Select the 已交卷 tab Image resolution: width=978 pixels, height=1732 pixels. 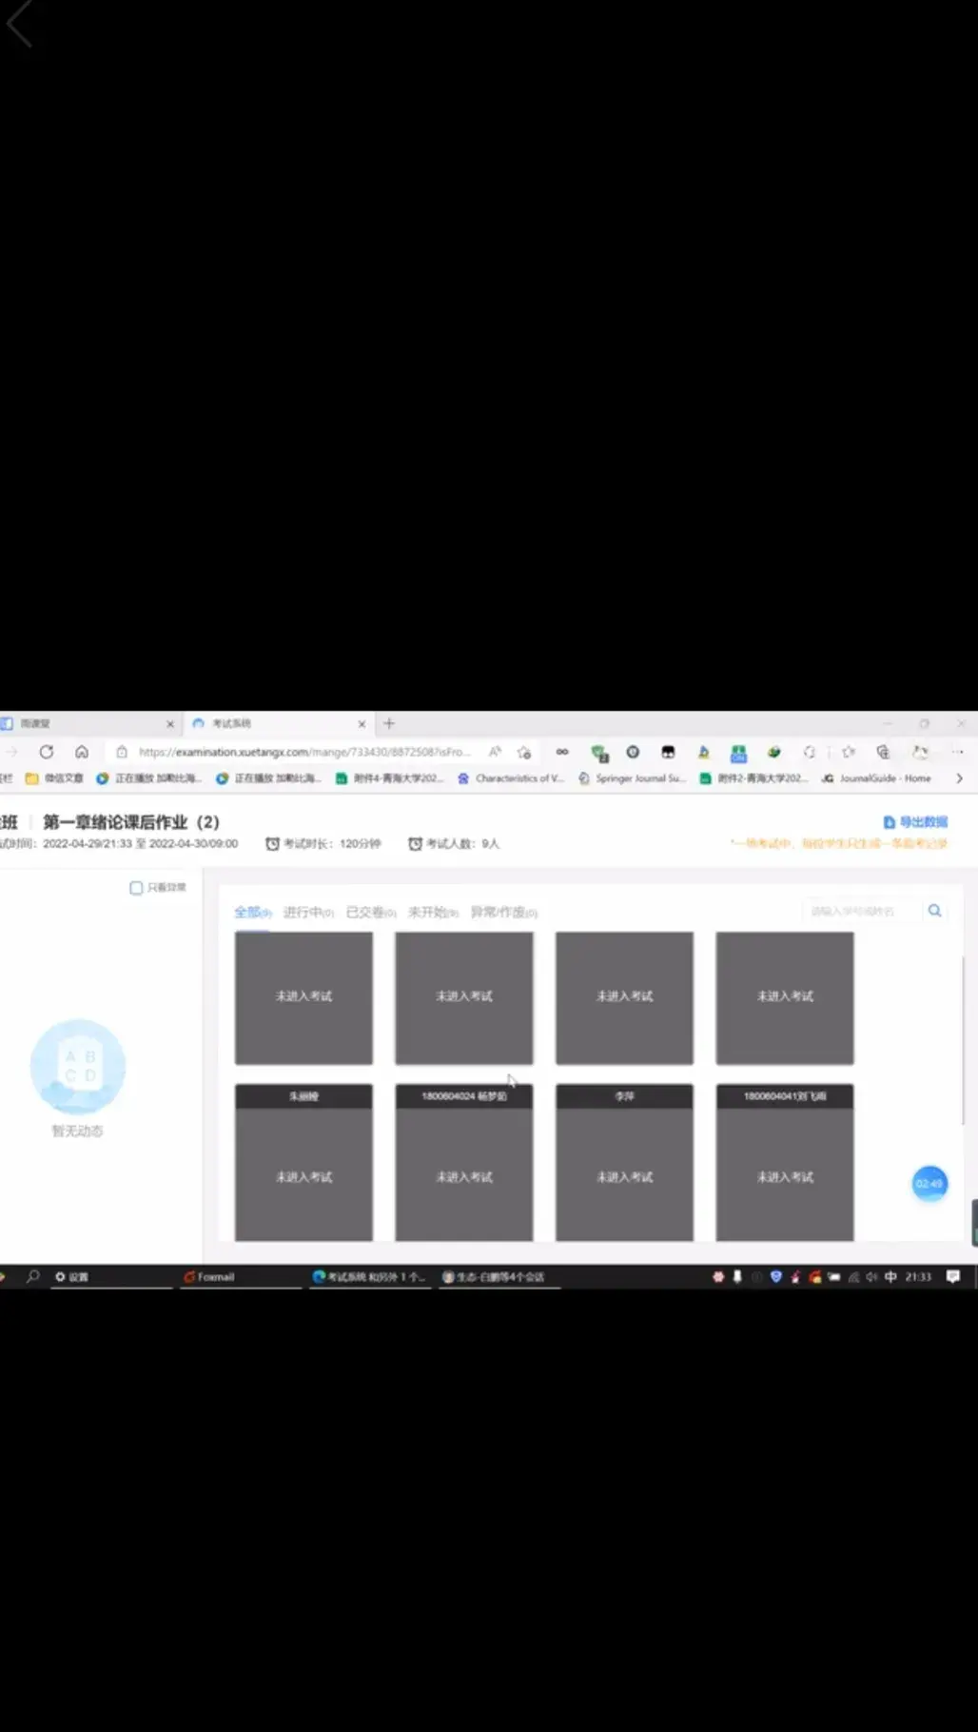(371, 912)
